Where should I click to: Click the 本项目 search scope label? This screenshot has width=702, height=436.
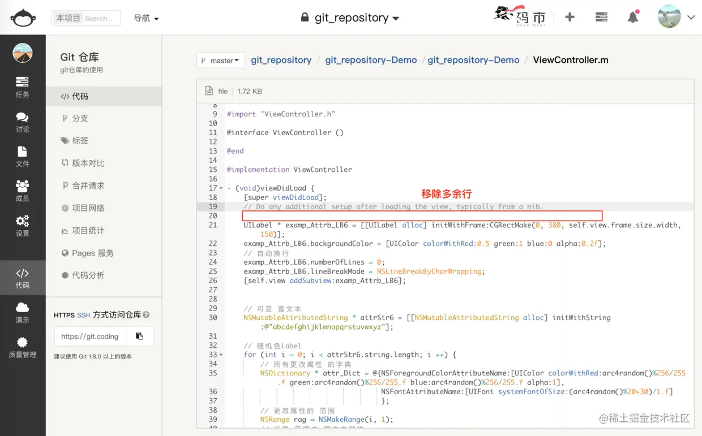click(69, 18)
